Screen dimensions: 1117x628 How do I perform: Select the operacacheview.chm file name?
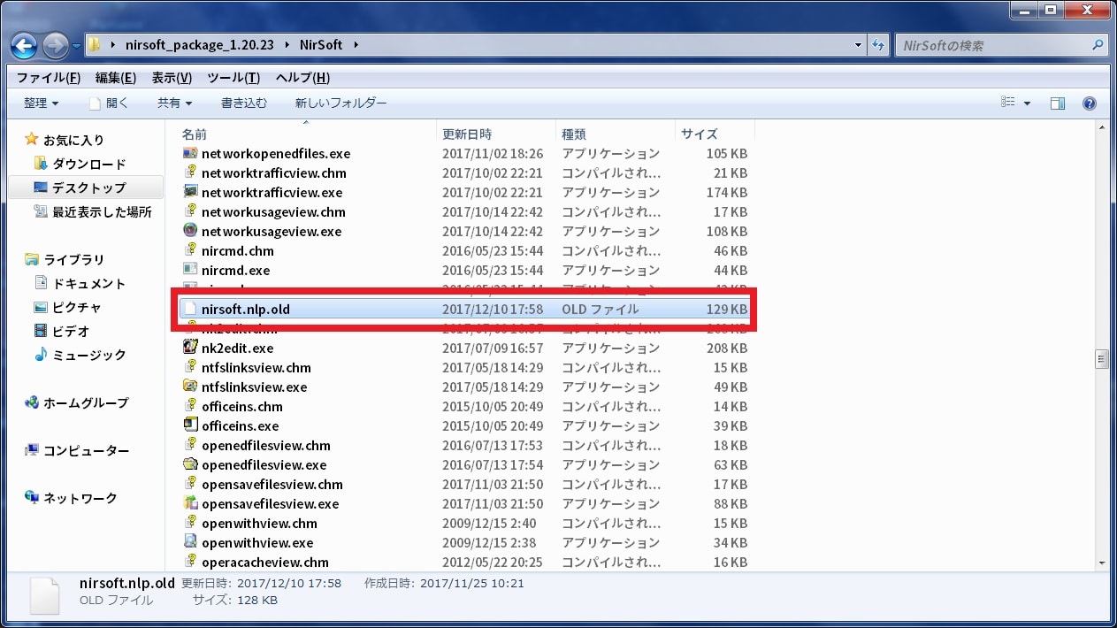point(265,562)
